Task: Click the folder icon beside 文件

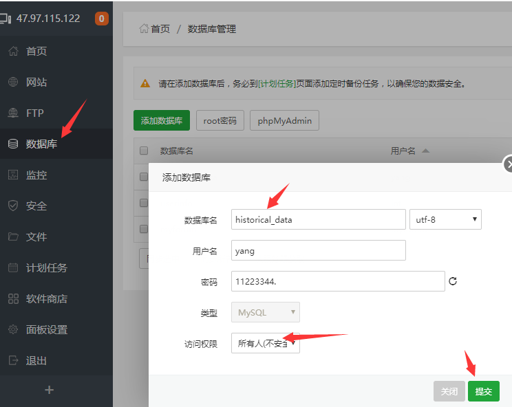Action: 13,236
